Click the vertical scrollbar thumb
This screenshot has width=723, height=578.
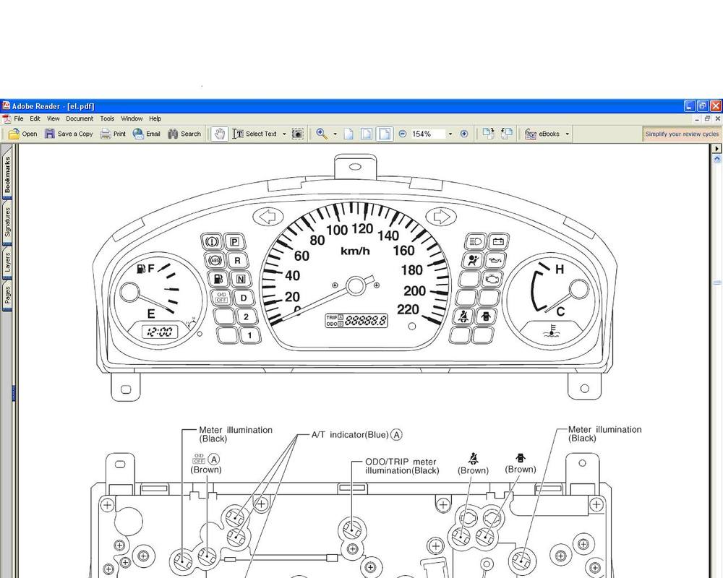click(x=717, y=282)
